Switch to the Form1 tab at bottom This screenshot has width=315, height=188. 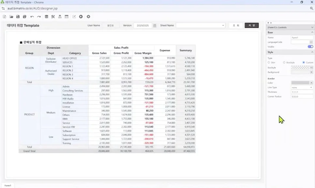[x=7, y=185]
